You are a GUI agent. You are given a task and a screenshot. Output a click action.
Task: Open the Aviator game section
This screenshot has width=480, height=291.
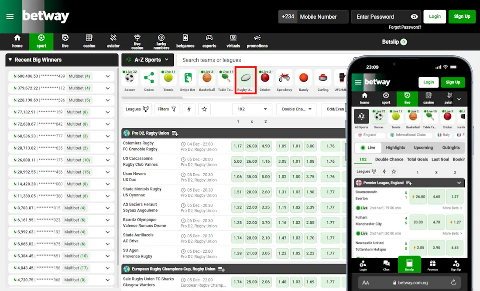point(113,42)
